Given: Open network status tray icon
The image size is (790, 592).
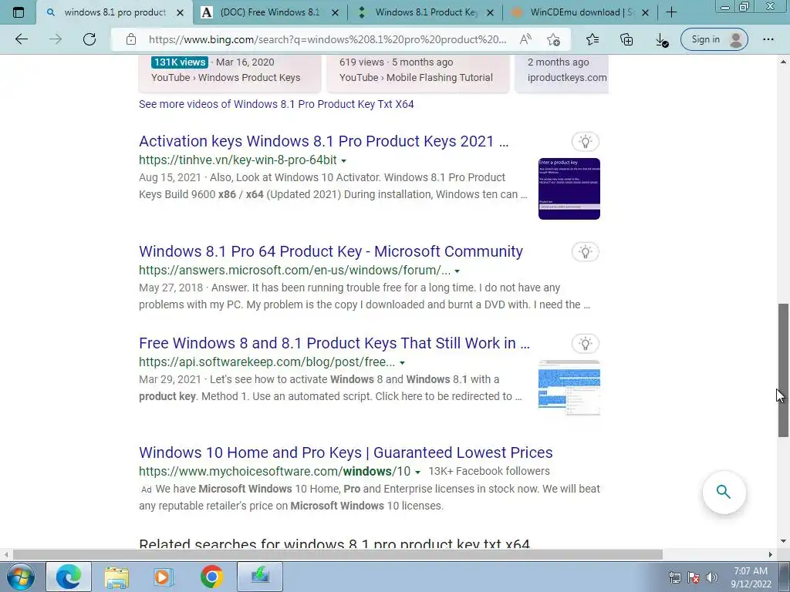Looking at the screenshot, I should click(x=674, y=577).
